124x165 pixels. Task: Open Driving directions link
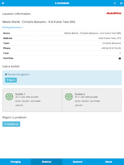13,27
